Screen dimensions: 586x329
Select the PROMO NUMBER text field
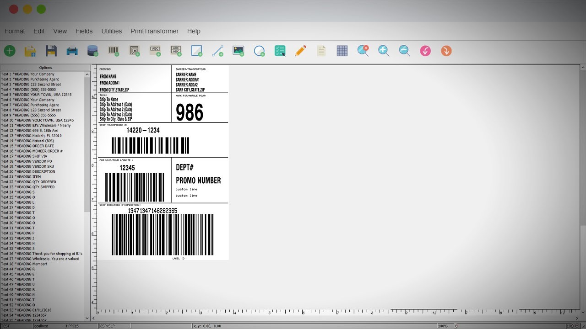click(x=198, y=180)
